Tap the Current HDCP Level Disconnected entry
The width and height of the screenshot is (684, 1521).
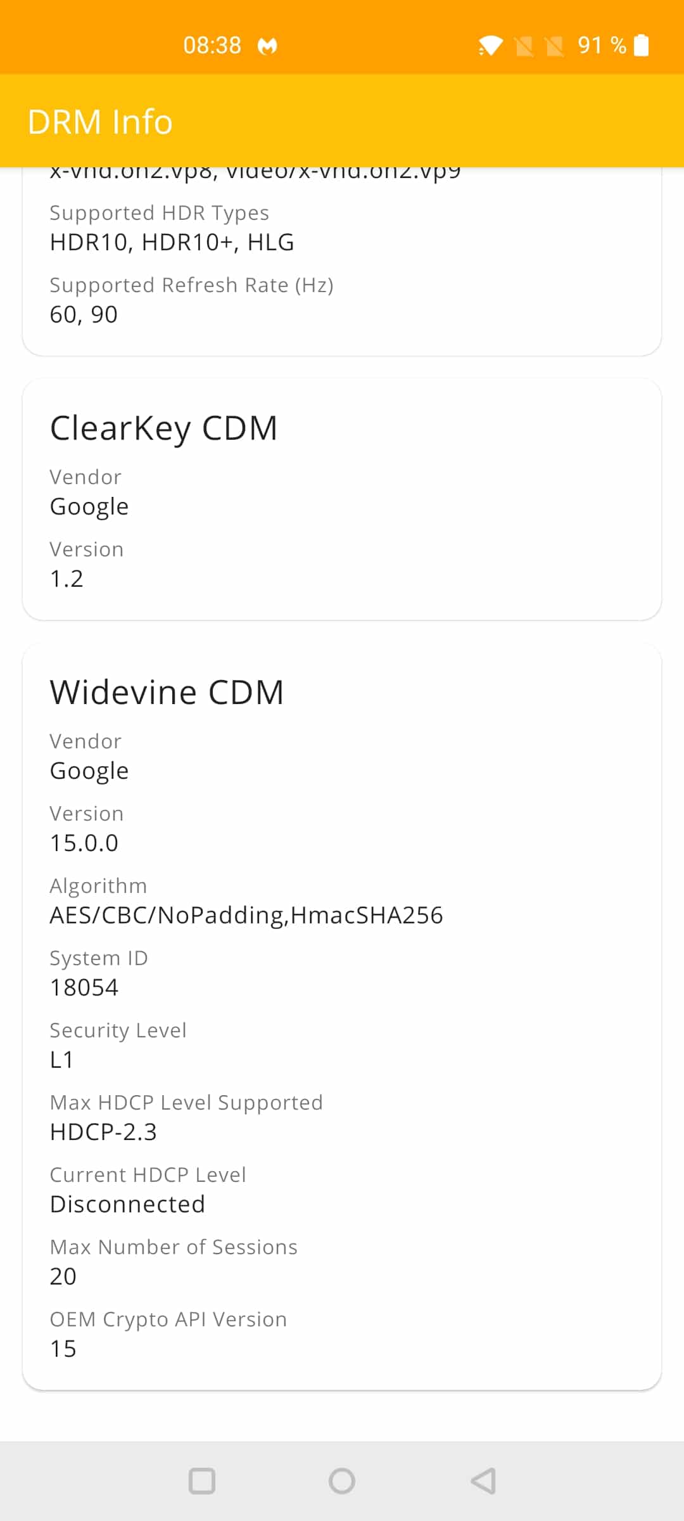pyautogui.click(x=128, y=1204)
